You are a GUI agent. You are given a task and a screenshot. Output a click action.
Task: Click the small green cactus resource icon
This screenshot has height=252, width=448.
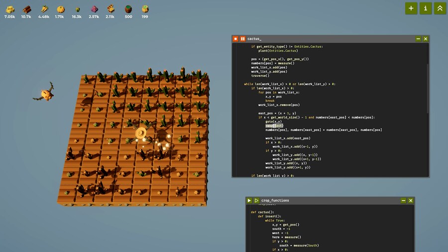(77, 9)
